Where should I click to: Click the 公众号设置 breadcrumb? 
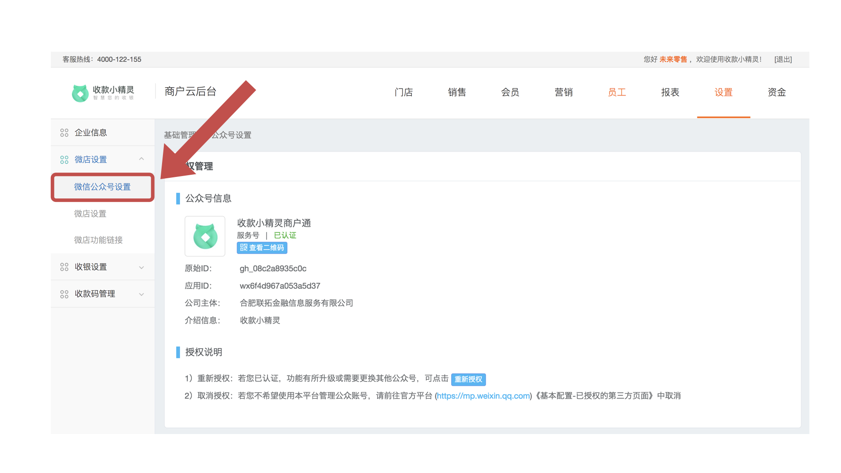point(231,135)
